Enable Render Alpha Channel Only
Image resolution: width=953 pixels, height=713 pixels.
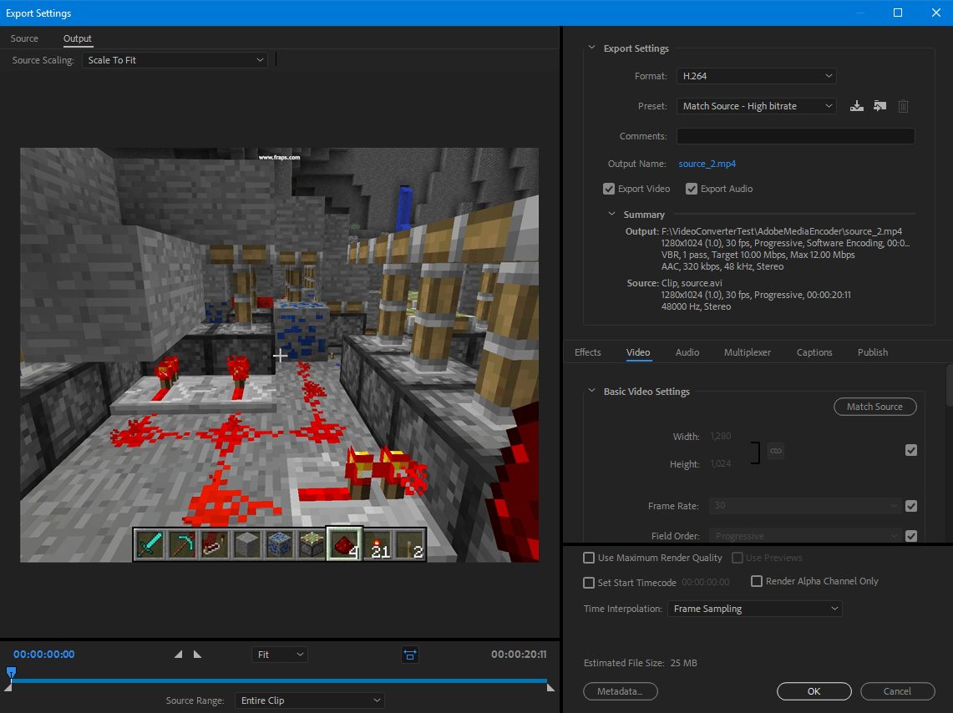tap(757, 581)
